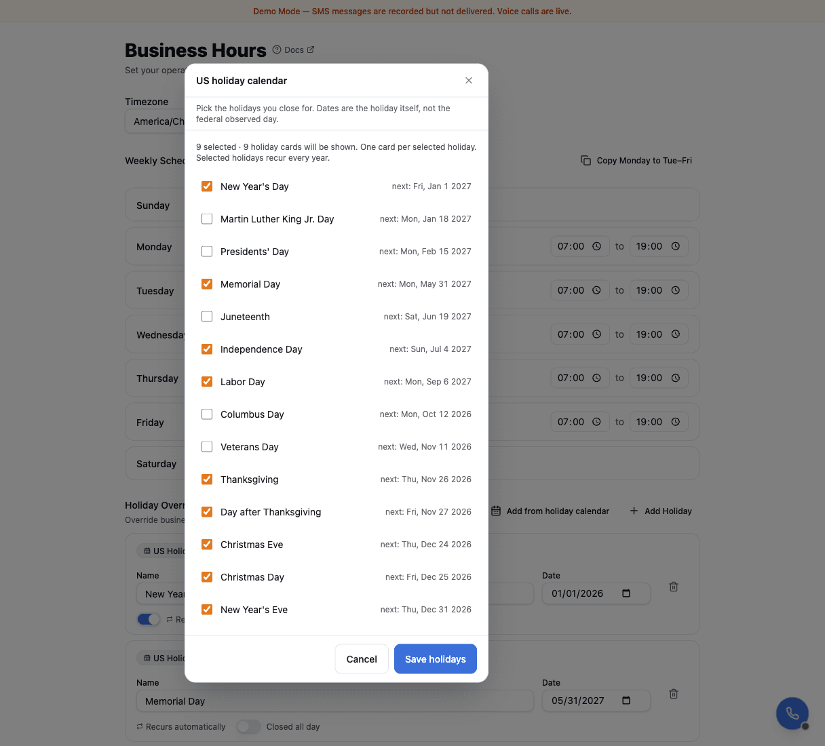This screenshot has width=825, height=746.
Task: Cancel the holiday calendar dialog
Action: 362,659
